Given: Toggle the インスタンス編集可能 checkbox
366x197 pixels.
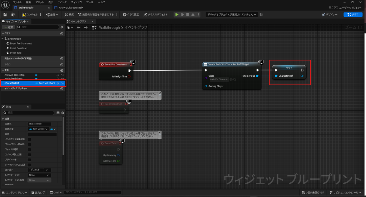Looking at the screenshot, I should coord(29,139).
